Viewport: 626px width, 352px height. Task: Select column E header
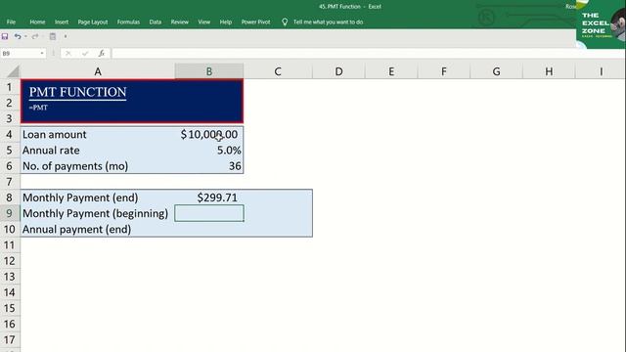391,71
